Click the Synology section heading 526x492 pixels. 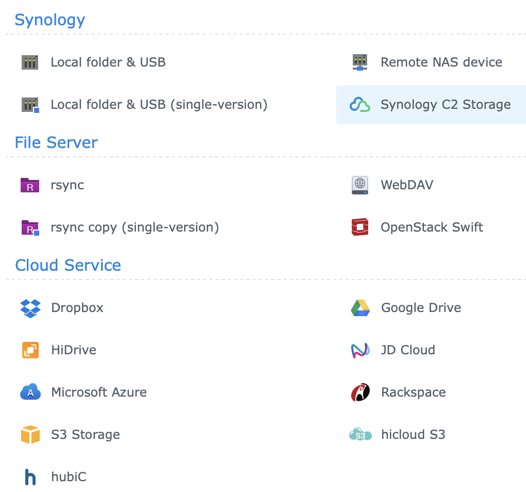tap(50, 20)
